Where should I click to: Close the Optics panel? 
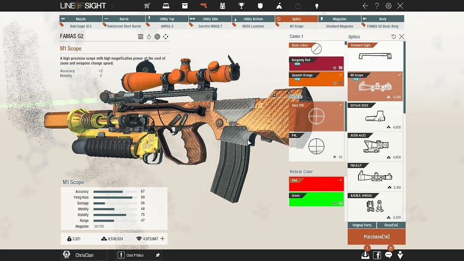pyautogui.click(x=401, y=37)
